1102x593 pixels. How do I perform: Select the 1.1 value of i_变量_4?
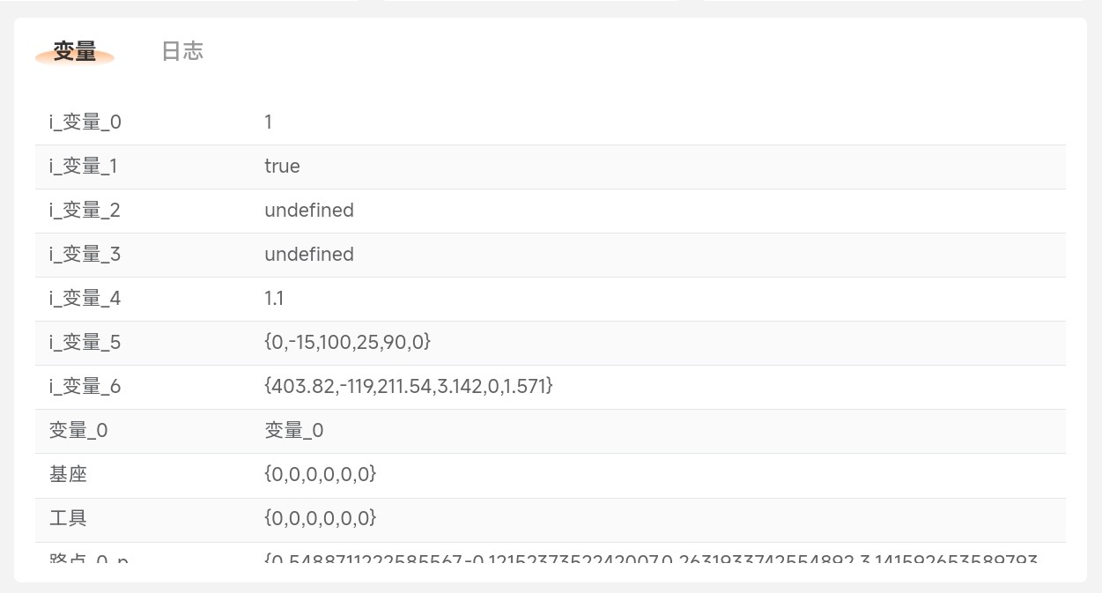click(274, 299)
